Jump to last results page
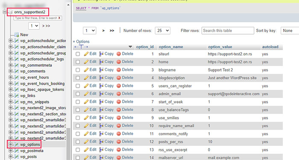 (x=112, y=30)
